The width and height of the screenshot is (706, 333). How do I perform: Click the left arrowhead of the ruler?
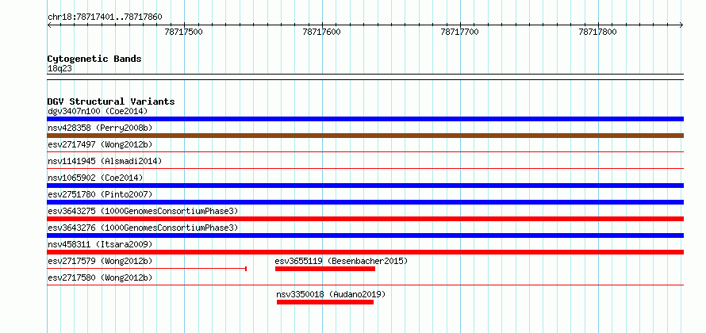49,25
